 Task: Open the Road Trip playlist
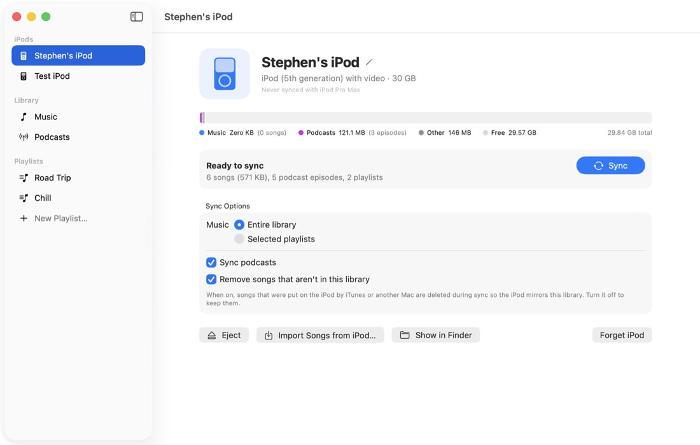(x=78, y=178)
